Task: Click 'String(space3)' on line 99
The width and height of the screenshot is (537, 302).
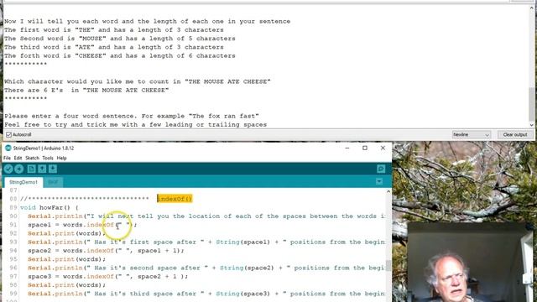Action: pyautogui.click(x=242, y=294)
